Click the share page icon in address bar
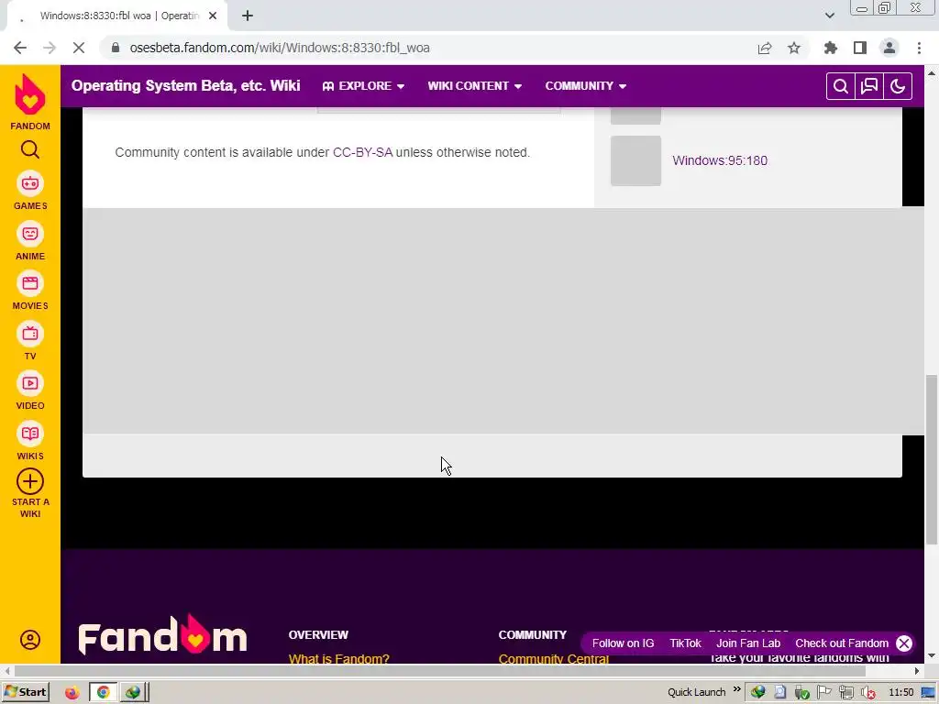This screenshot has height=704, width=939. coord(765,48)
